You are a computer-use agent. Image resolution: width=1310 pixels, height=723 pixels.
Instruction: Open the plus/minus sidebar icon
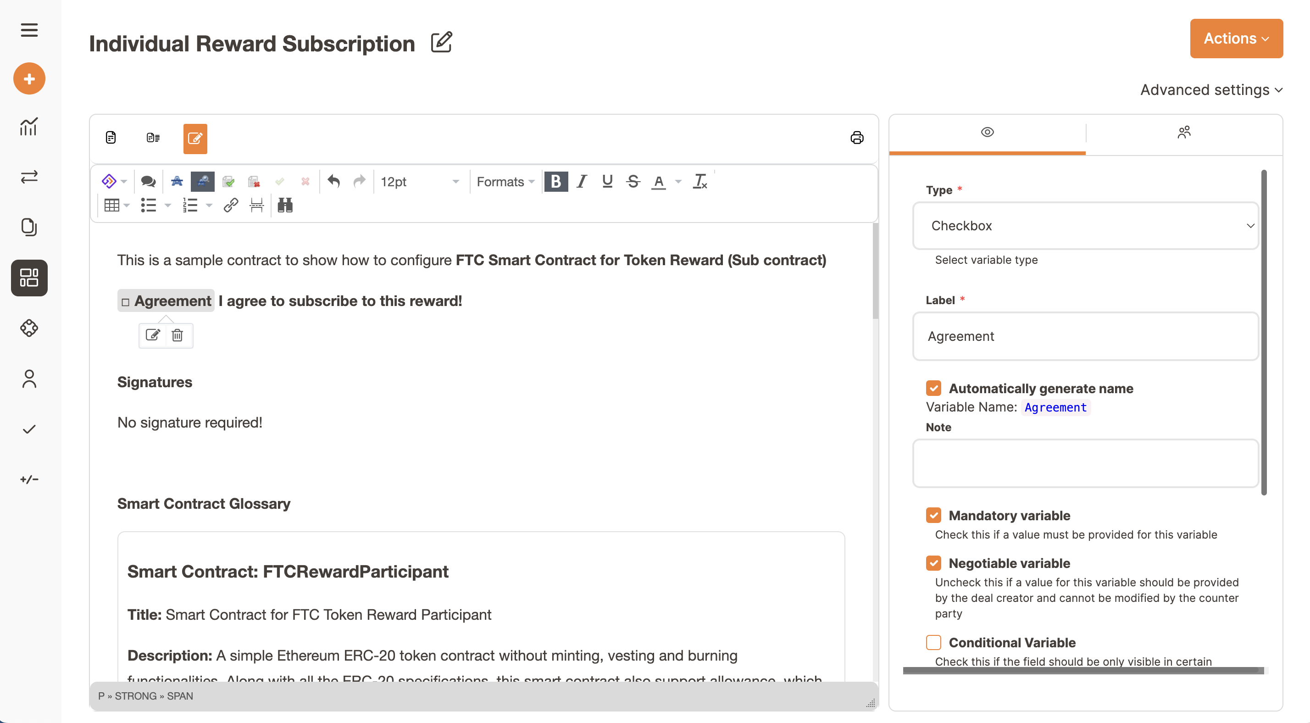(29, 479)
